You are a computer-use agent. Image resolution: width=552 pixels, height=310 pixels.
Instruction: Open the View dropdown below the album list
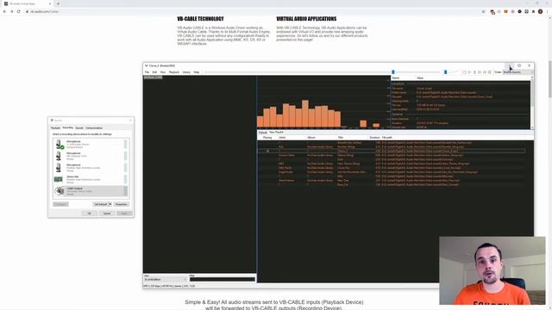165,279
